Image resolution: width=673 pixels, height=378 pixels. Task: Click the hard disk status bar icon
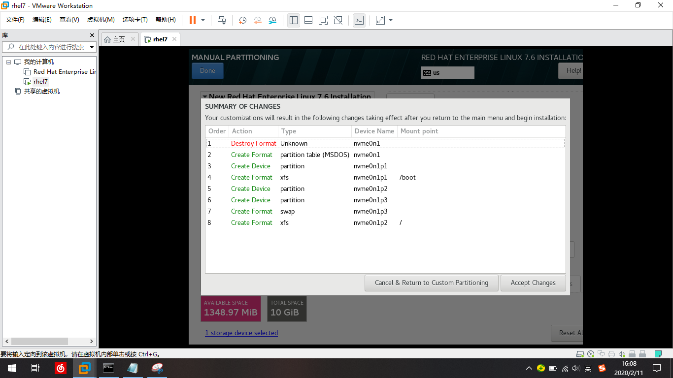(x=580, y=354)
